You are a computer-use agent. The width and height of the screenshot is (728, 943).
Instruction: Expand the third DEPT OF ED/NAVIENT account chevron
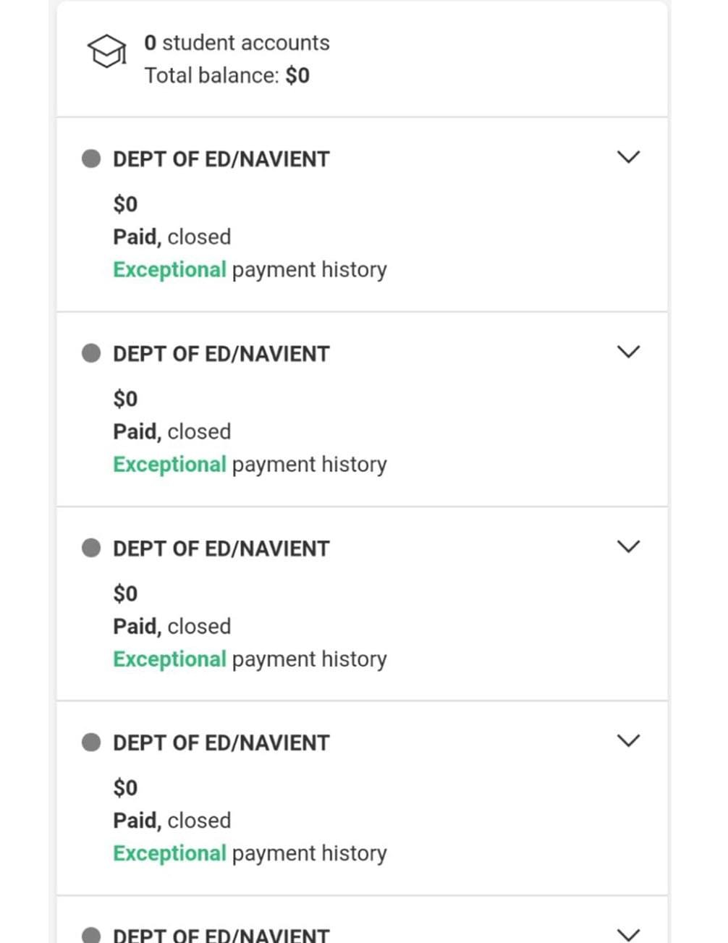(628, 546)
